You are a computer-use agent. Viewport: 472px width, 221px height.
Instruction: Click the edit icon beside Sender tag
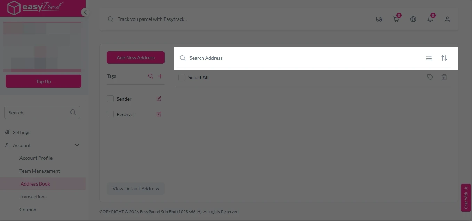pyautogui.click(x=159, y=99)
